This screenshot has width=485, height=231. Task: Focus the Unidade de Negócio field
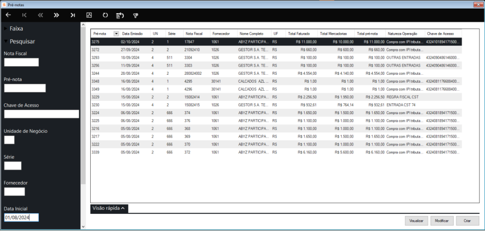(x=9, y=140)
